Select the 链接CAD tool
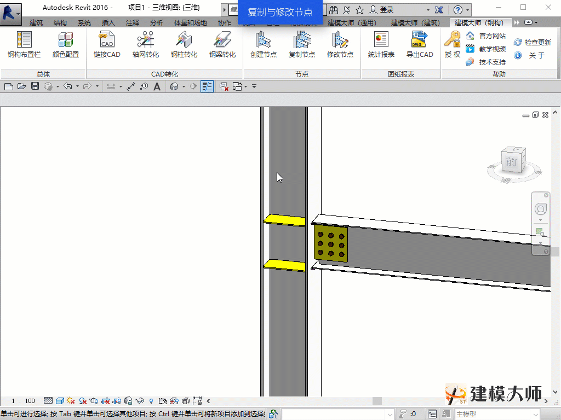Screen dimensions: 561x420 click(x=107, y=45)
